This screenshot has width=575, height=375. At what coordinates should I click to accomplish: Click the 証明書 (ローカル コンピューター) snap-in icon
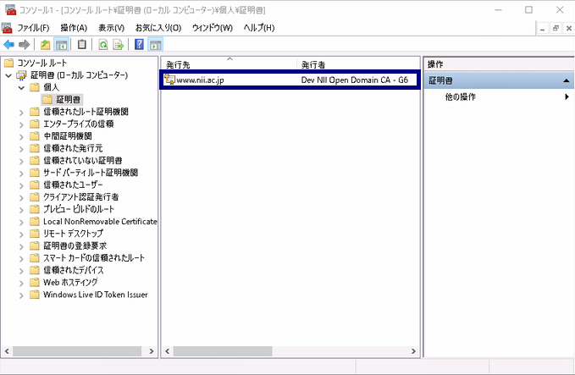[21, 75]
